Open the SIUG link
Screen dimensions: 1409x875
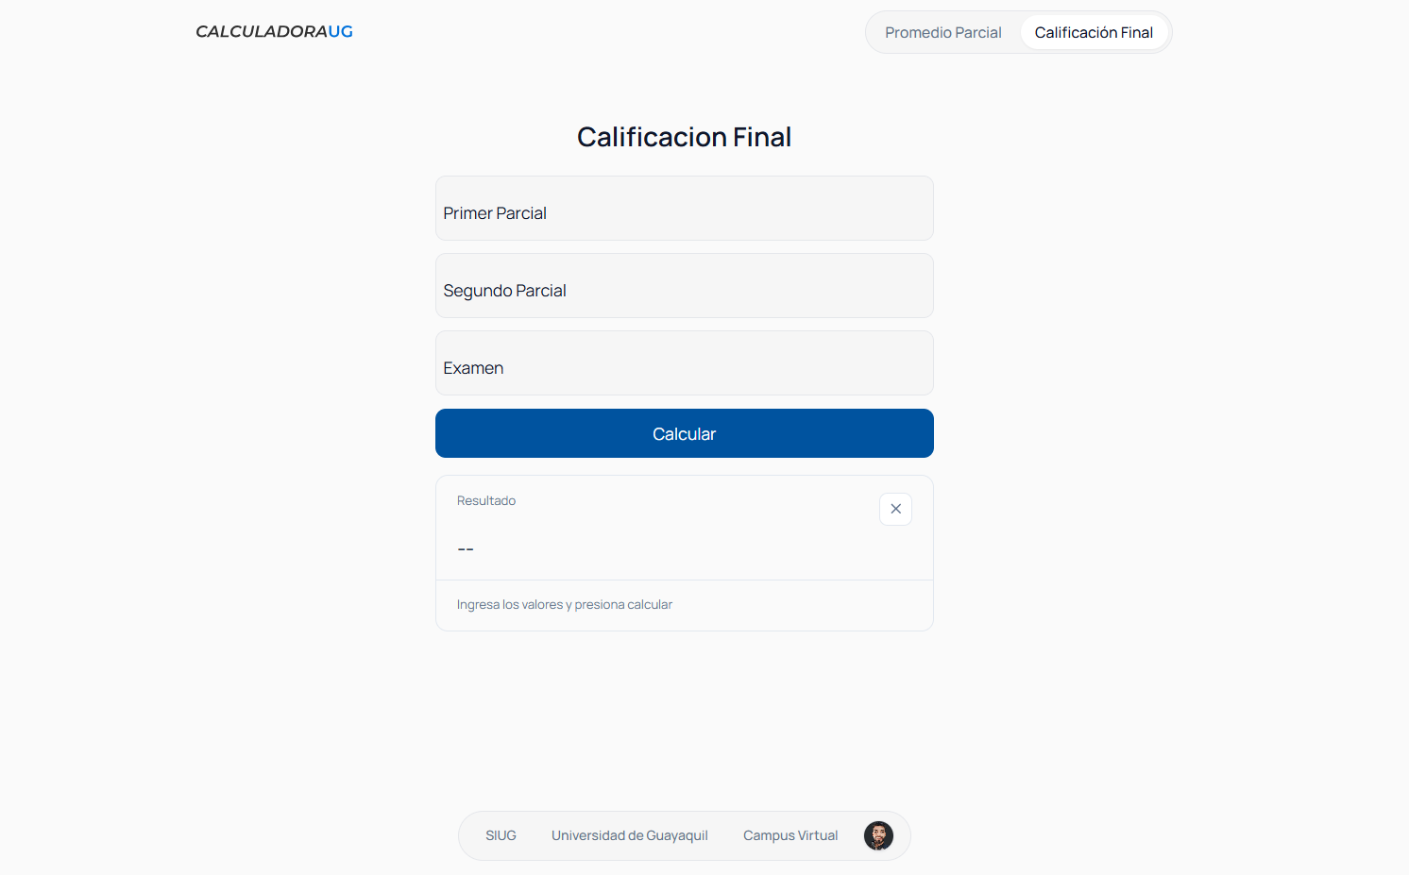click(x=501, y=835)
